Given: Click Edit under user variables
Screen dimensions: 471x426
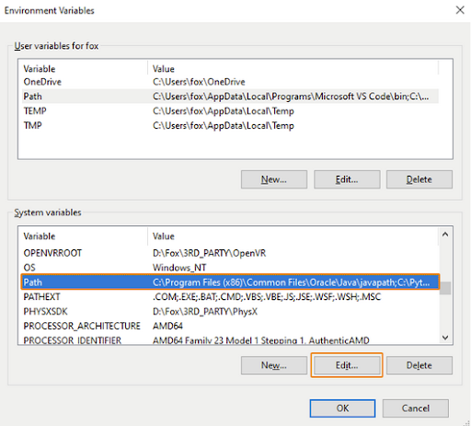Looking at the screenshot, I should pos(347,179).
